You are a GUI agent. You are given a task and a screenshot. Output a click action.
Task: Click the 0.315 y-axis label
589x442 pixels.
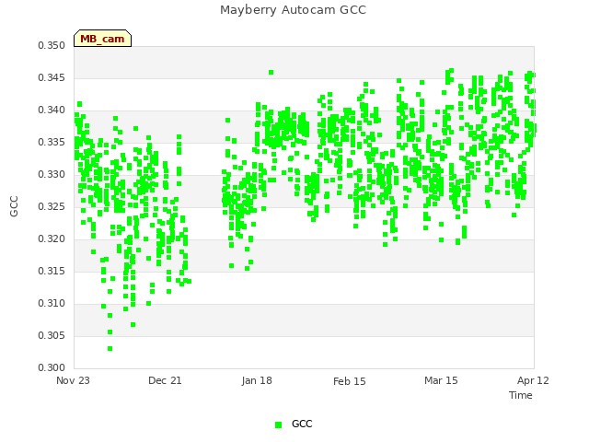(52, 272)
